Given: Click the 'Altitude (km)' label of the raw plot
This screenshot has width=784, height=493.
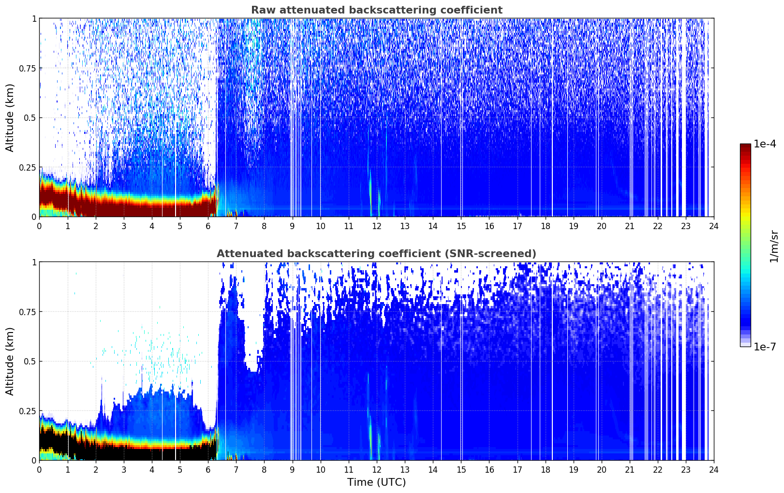Looking at the screenshot, I should tap(10, 117).
